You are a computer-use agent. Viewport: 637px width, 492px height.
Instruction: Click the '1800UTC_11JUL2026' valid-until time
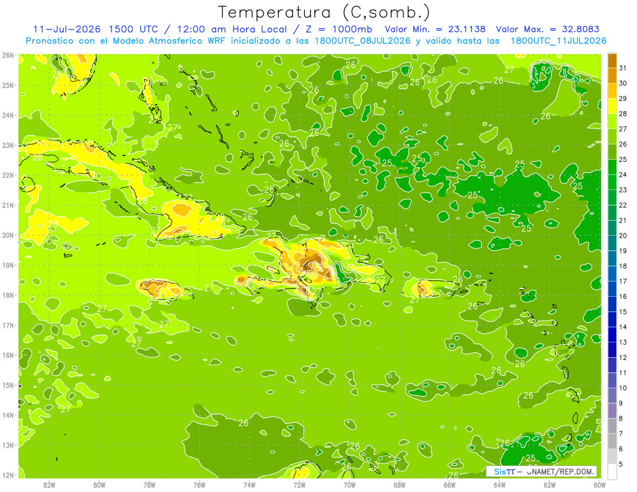point(558,41)
